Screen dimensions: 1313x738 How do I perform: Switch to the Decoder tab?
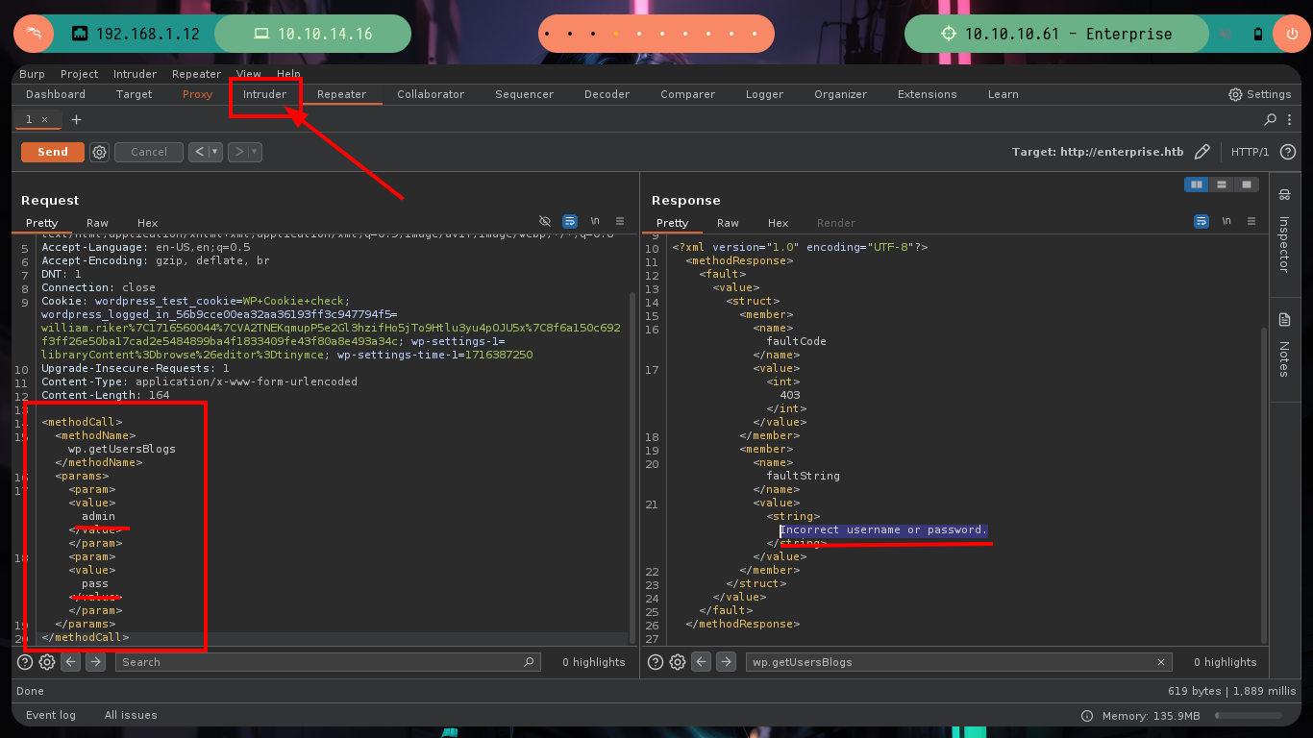tap(607, 94)
